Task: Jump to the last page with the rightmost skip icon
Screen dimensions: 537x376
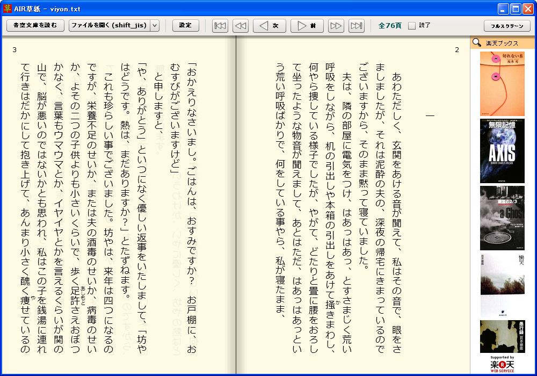Action: point(356,25)
